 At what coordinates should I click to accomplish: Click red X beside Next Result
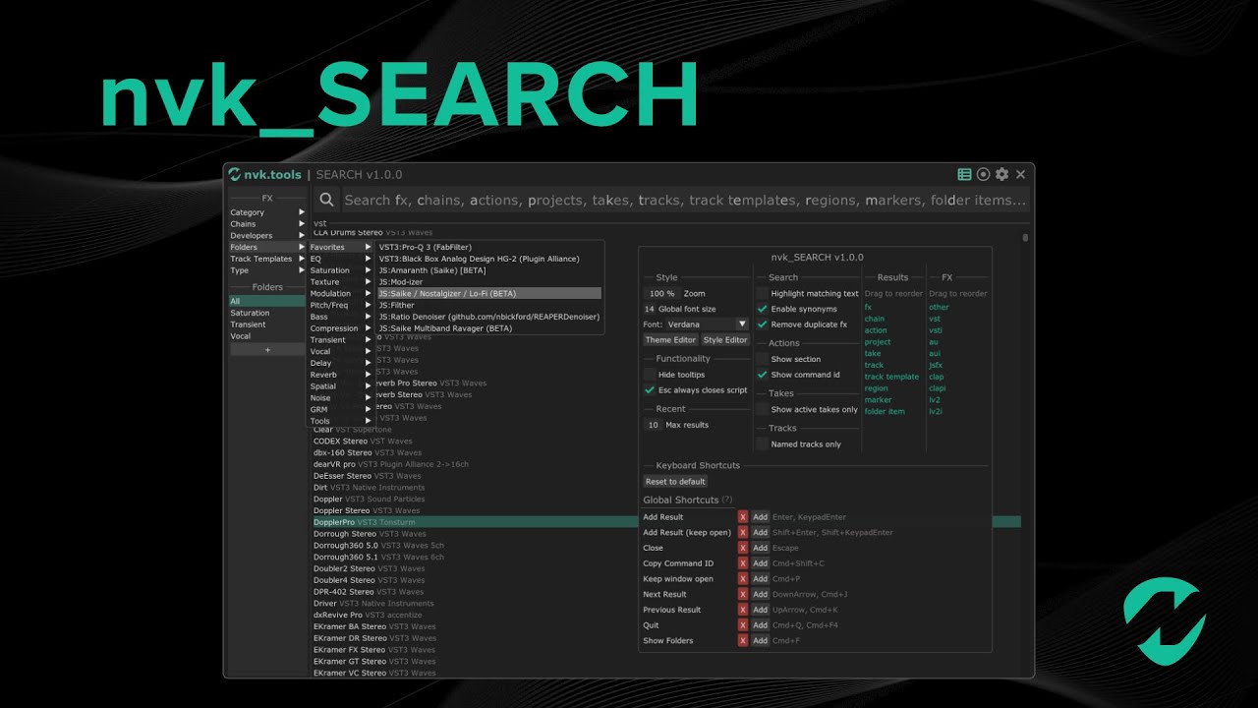pos(743,594)
